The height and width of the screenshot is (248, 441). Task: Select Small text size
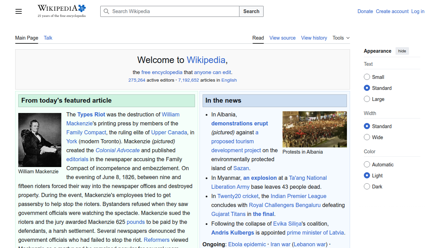coord(367,77)
